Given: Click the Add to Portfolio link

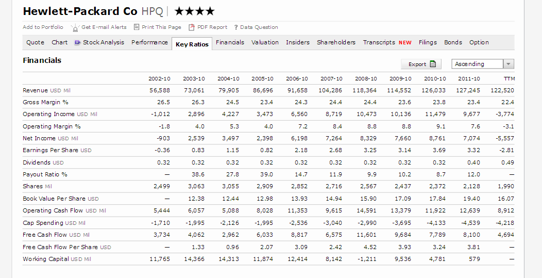Looking at the screenshot, I should pyautogui.click(x=43, y=27).
